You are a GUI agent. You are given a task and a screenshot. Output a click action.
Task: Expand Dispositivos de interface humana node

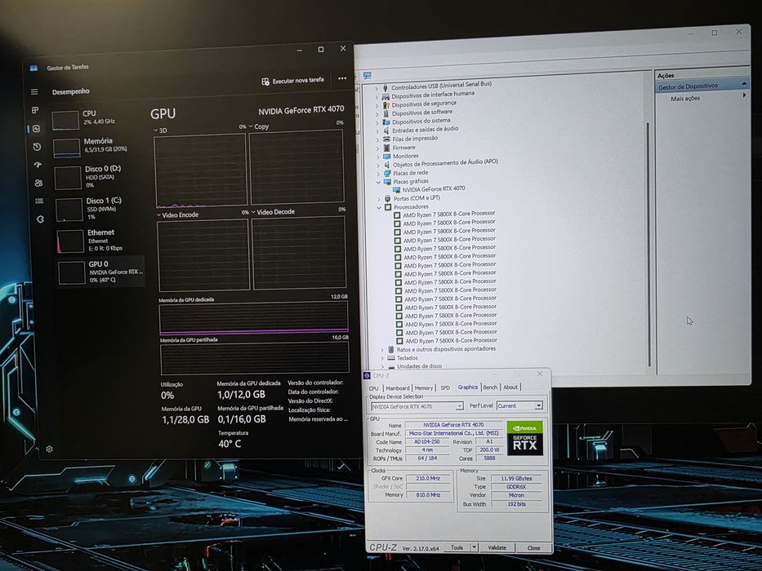coord(377,97)
